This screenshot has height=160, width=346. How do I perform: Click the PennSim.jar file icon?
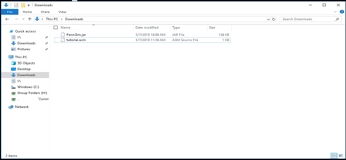(x=63, y=35)
